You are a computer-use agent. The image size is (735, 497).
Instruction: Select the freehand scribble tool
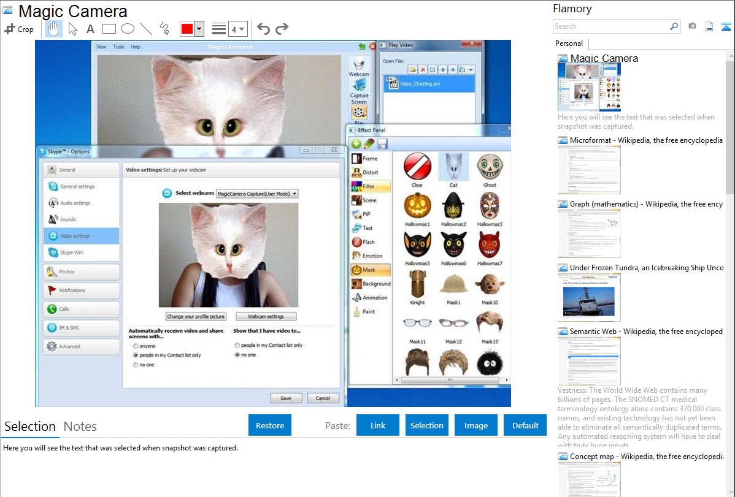point(164,29)
